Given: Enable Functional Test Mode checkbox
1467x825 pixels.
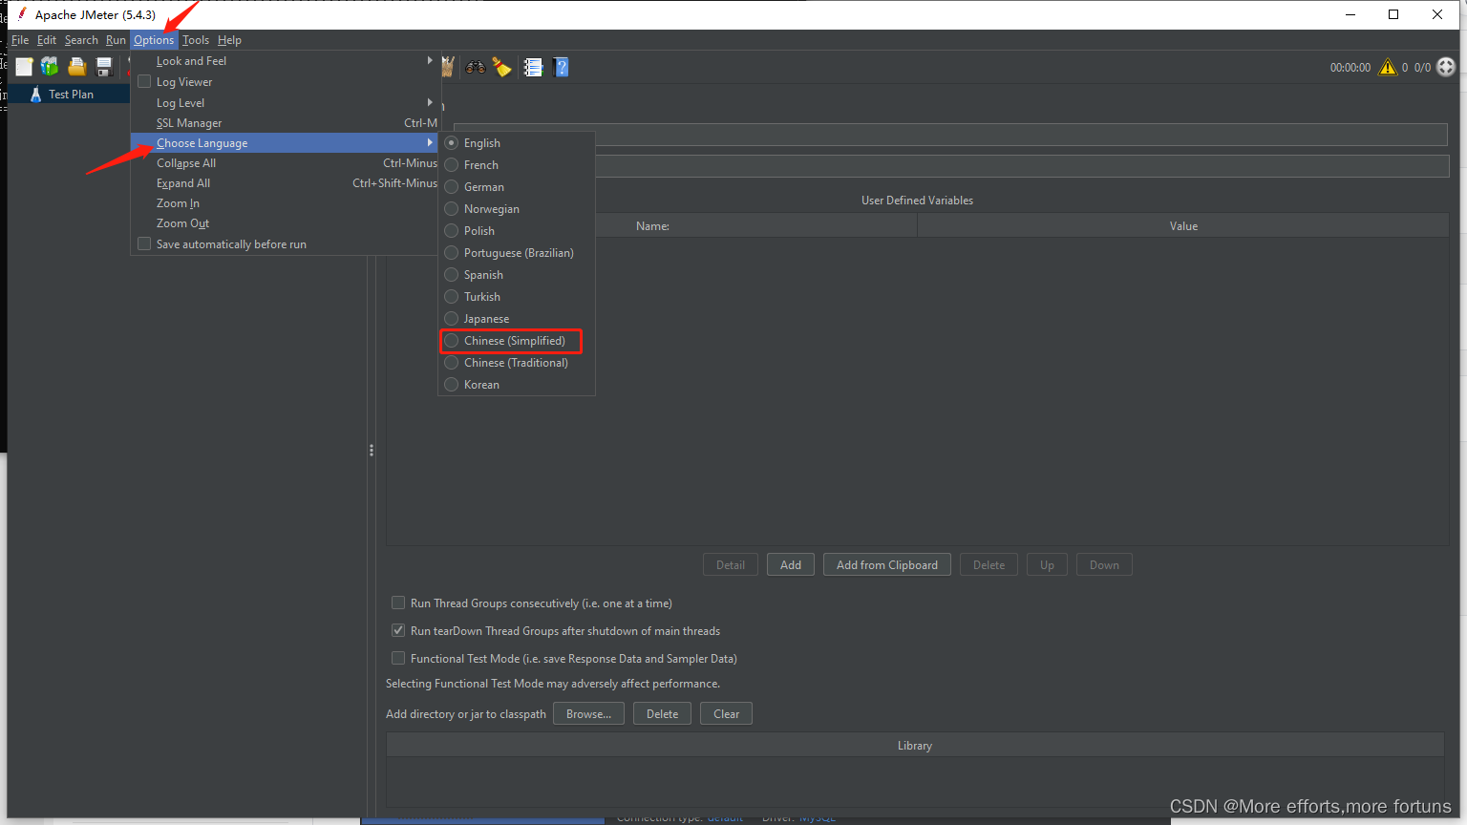Looking at the screenshot, I should [x=398, y=658].
